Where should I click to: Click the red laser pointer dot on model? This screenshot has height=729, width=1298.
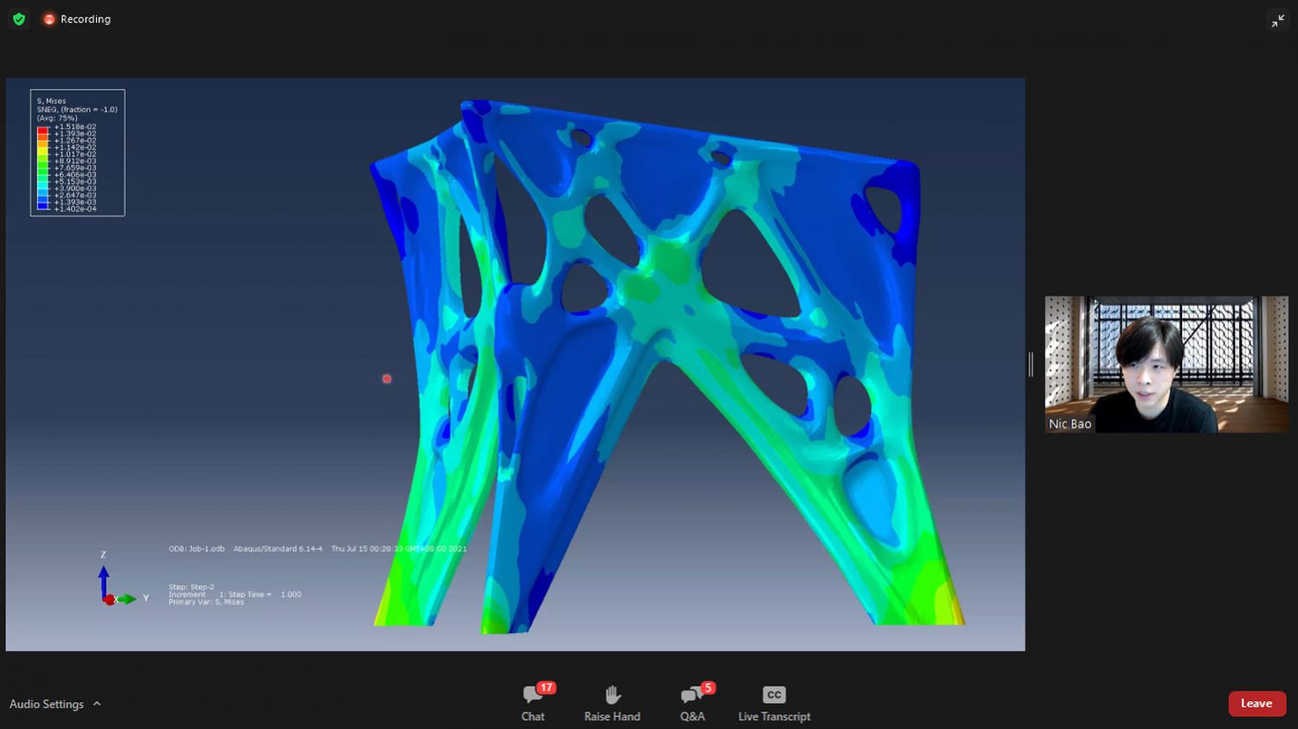386,378
